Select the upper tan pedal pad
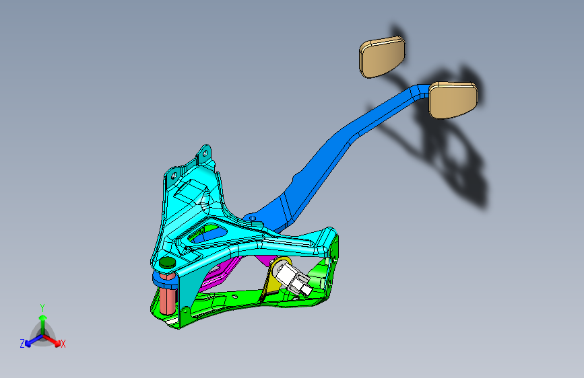The image size is (584, 378). point(382,57)
